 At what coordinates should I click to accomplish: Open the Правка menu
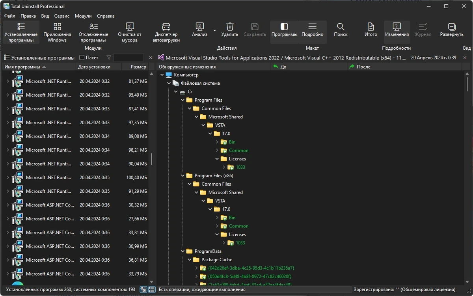pos(28,16)
